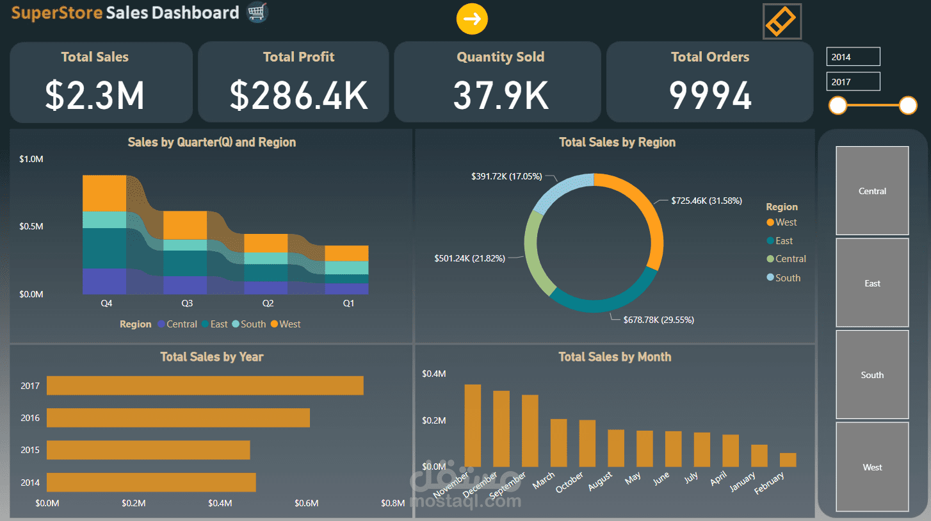
Task: Click the 2014 year input box
Action: coord(853,56)
